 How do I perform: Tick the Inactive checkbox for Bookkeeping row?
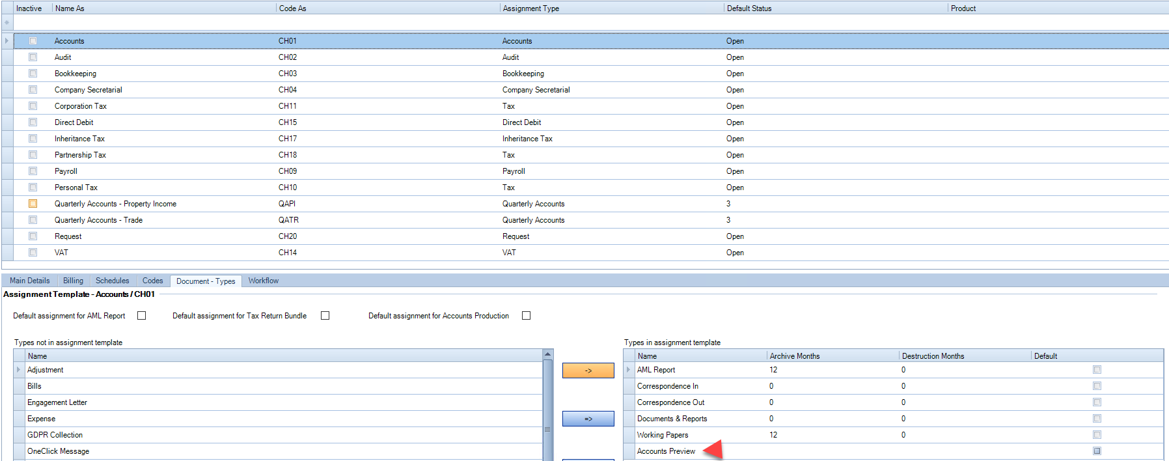(33, 74)
